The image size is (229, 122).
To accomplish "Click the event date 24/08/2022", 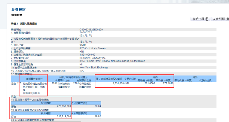I will (86, 32).
